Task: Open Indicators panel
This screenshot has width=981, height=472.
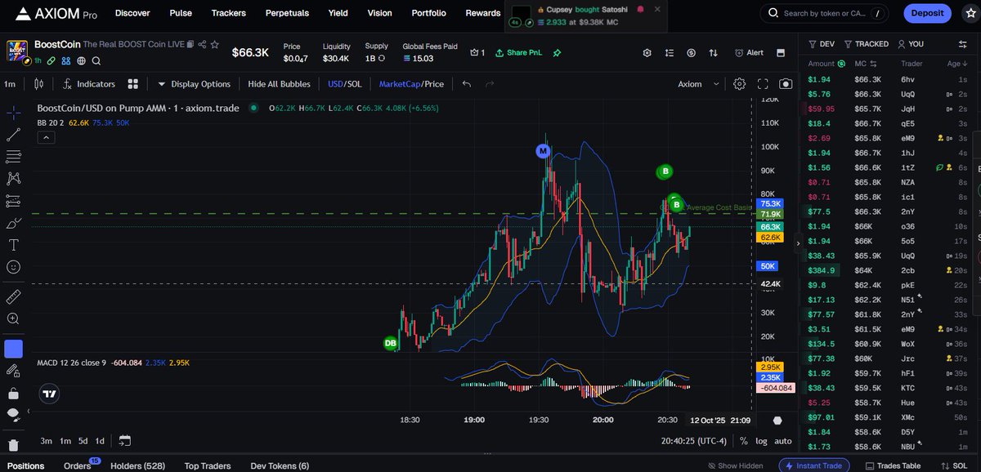Action: pyautogui.click(x=88, y=84)
